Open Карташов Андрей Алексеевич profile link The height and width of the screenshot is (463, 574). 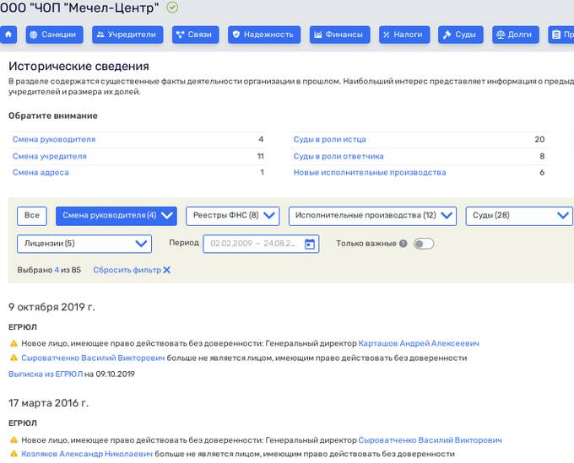coord(419,343)
